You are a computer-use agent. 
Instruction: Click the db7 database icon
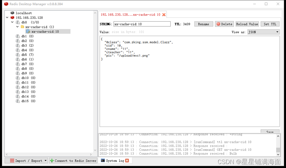18,64
